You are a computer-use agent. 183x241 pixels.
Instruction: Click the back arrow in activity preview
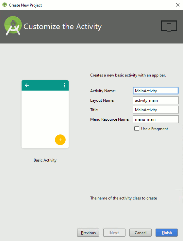[x=27, y=85]
